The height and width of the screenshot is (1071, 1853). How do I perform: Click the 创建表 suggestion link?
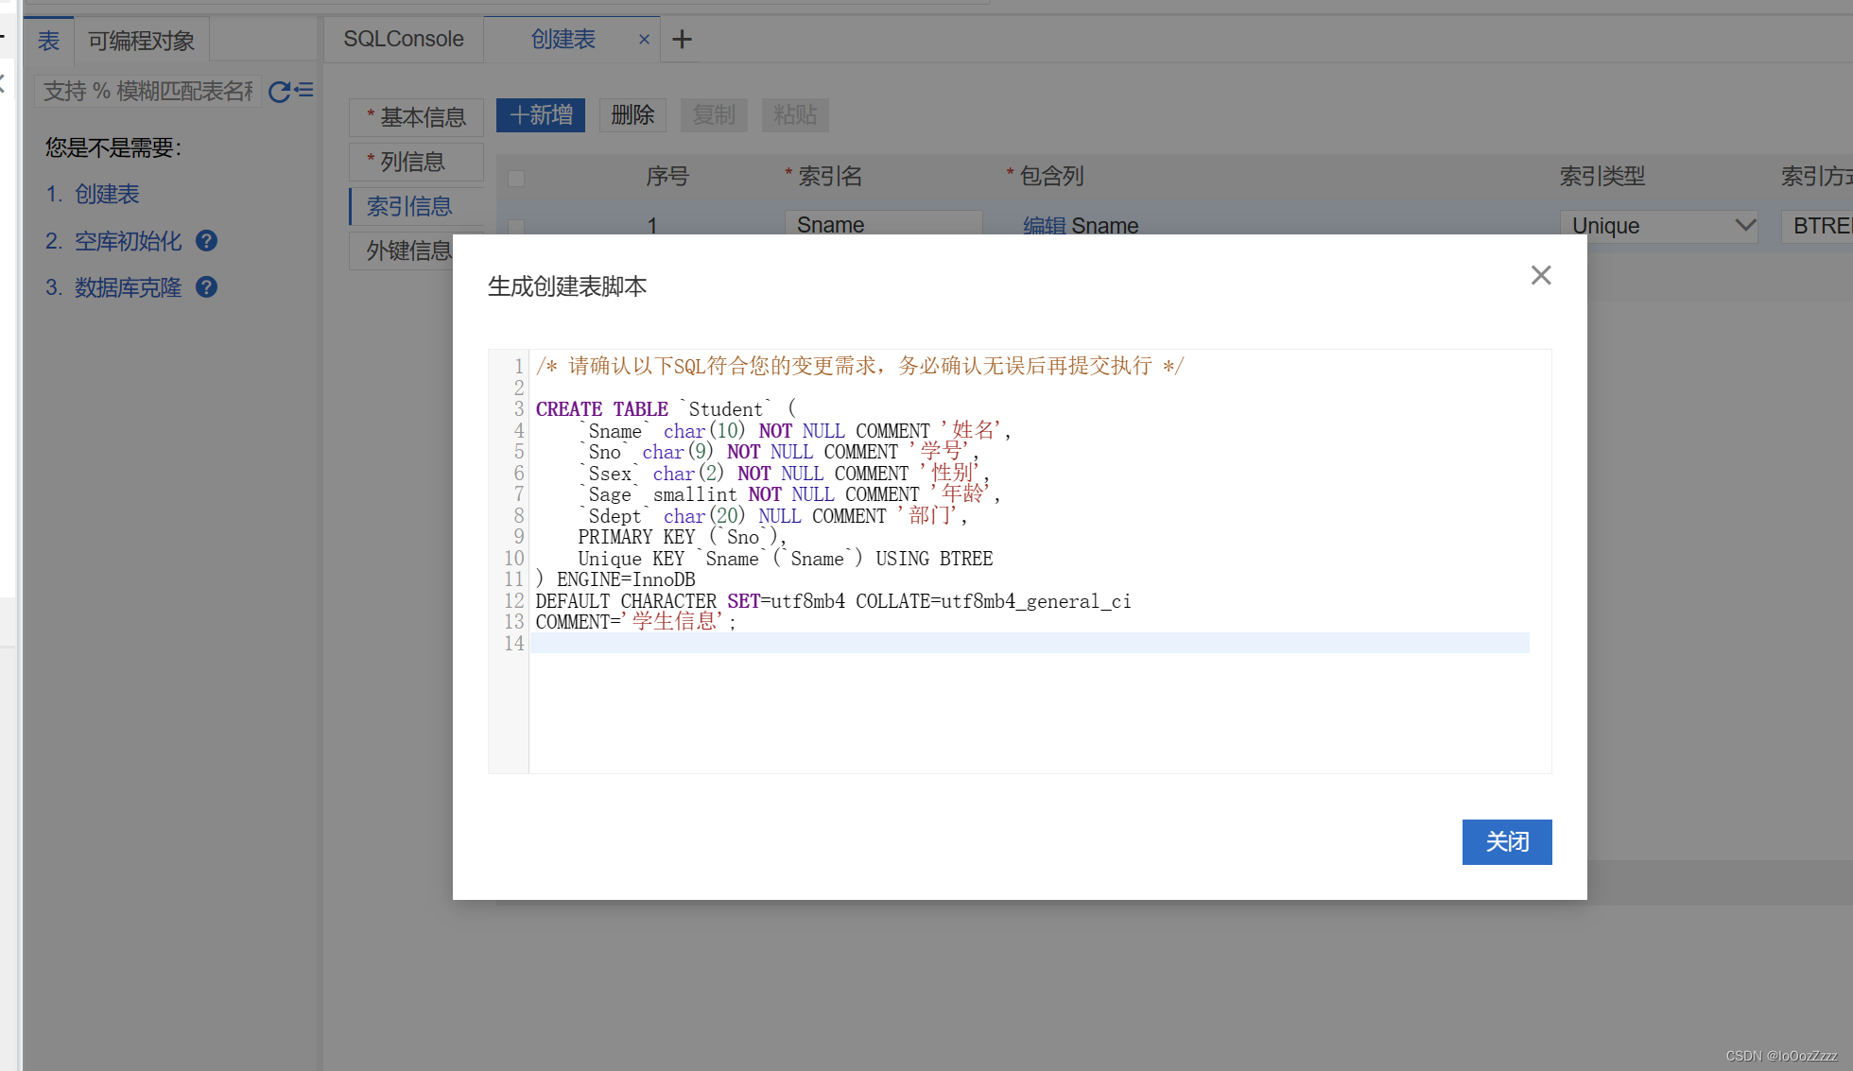(107, 195)
